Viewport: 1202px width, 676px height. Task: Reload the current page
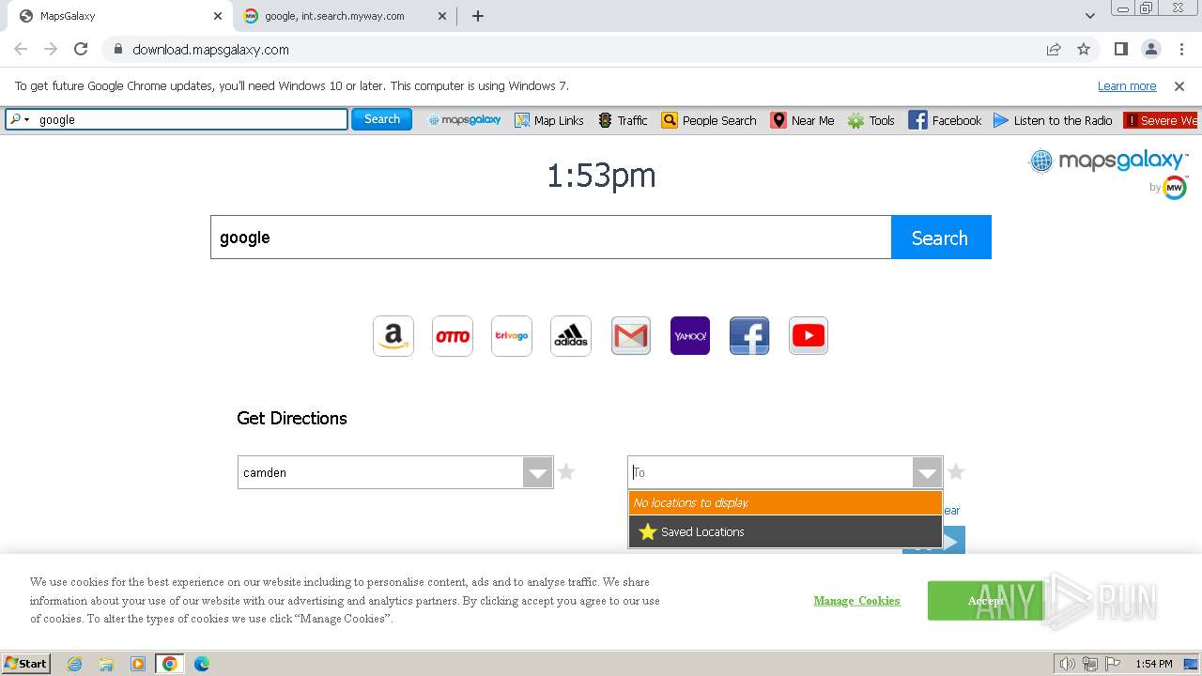81,49
